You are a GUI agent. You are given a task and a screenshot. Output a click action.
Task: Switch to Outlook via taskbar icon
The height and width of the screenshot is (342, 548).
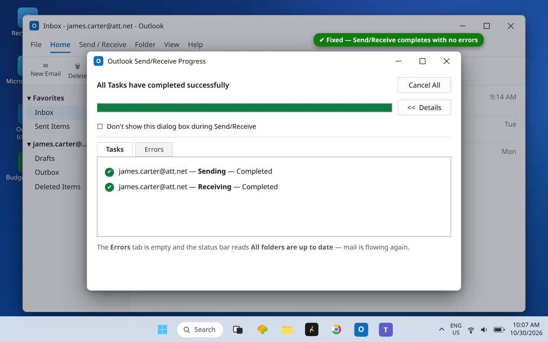[x=361, y=329]
